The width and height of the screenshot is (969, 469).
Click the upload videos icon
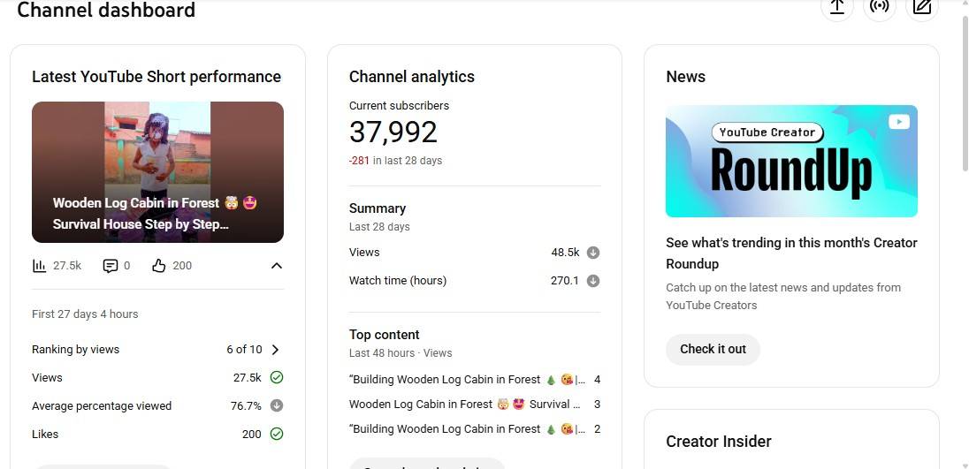click(836, 7)
